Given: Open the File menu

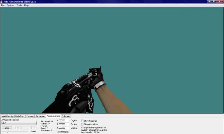Looking at the screenshot, I should pos(3,5).
